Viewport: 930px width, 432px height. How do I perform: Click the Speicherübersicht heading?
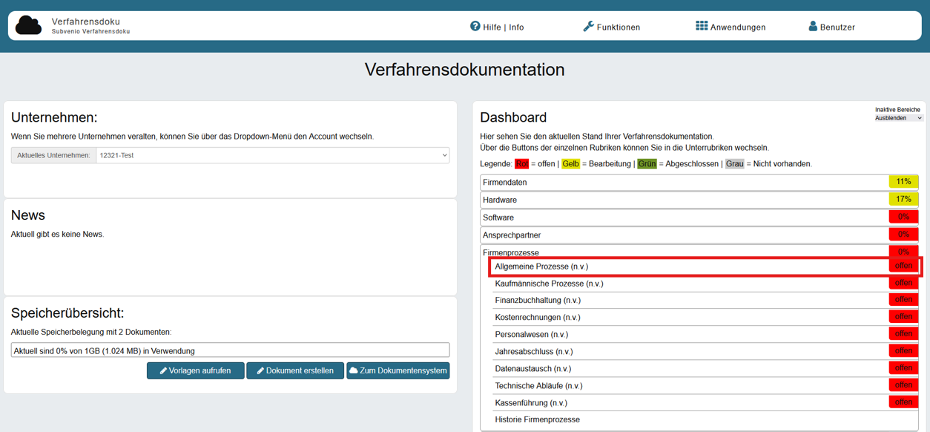[x=67, y=313]
